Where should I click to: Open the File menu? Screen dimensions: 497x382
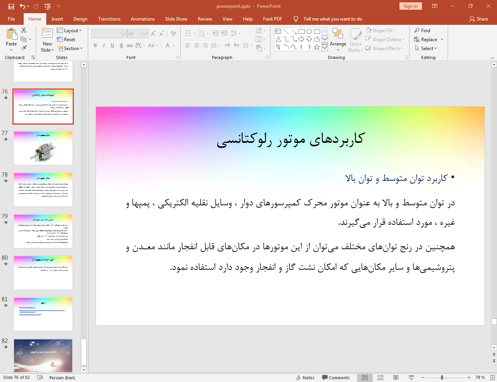click(11, 19)
